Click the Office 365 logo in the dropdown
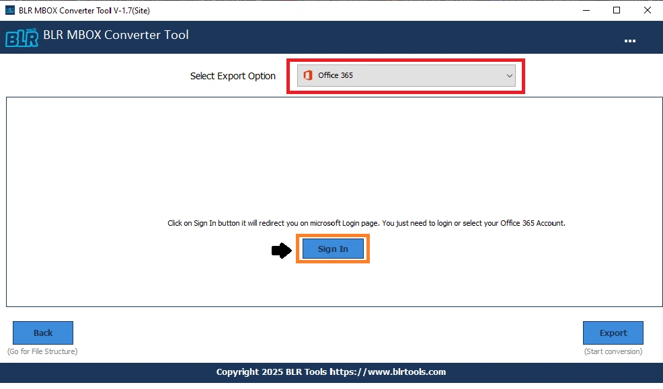 (309, 75)
